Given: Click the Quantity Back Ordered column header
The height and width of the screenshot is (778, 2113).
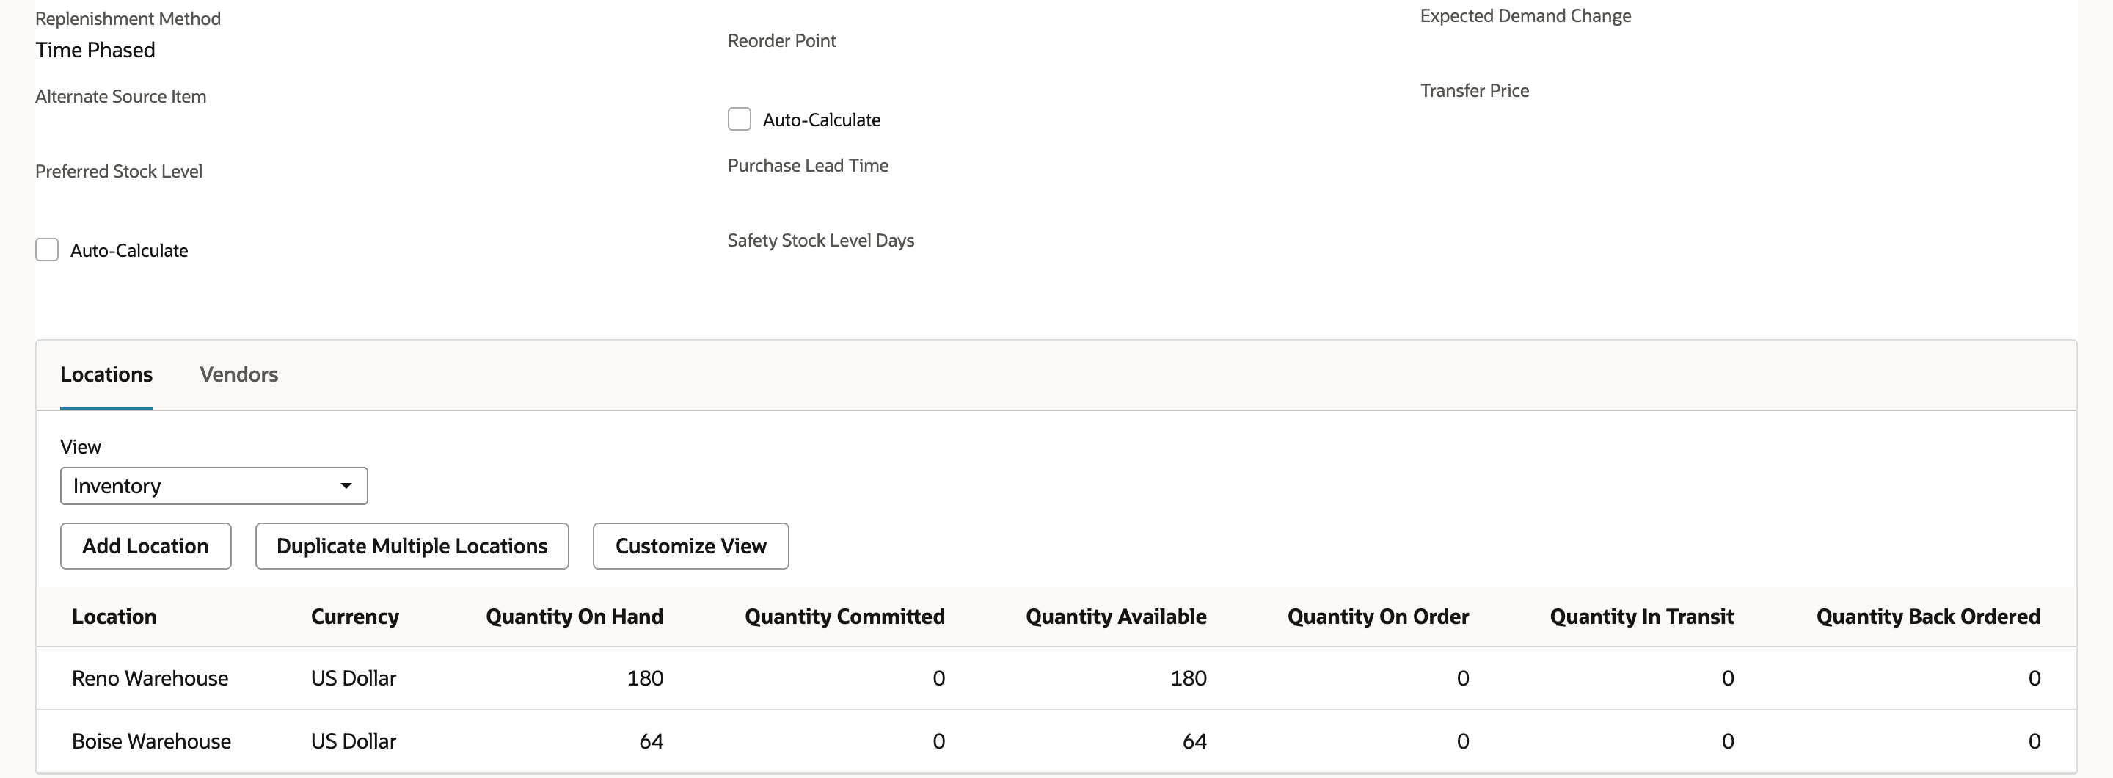Looking at the screenshot, I should (1927, 617).
